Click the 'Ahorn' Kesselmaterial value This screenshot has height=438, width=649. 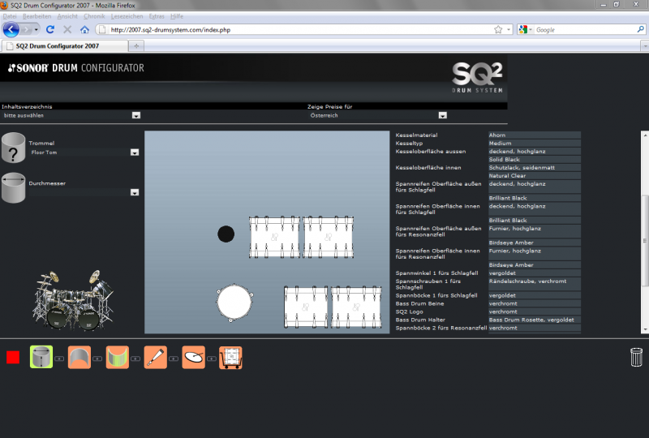(535, 135)
